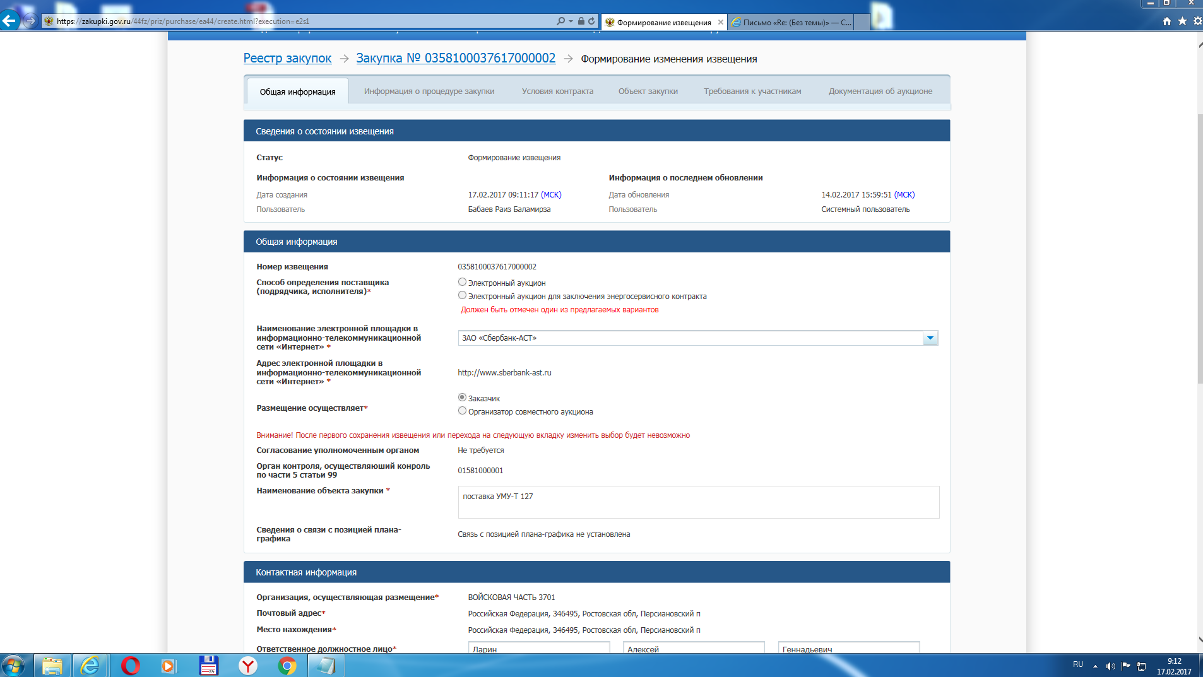This screenshot has width=1203, height=677.
Task: Open browser Tools gear icon
Action: pyautogui.click(x=1197, y=21)
